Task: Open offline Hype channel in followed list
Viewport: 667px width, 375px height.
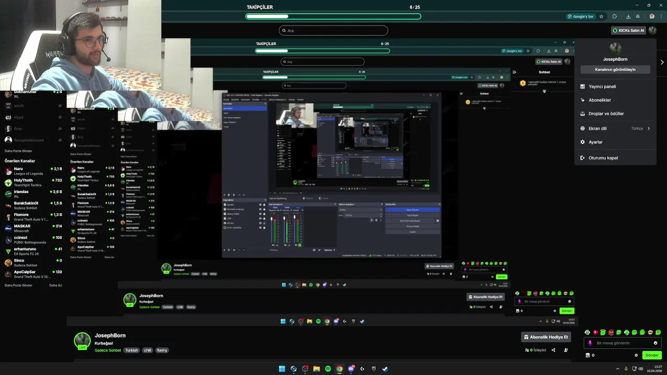Action: click(x=33, y=117)
